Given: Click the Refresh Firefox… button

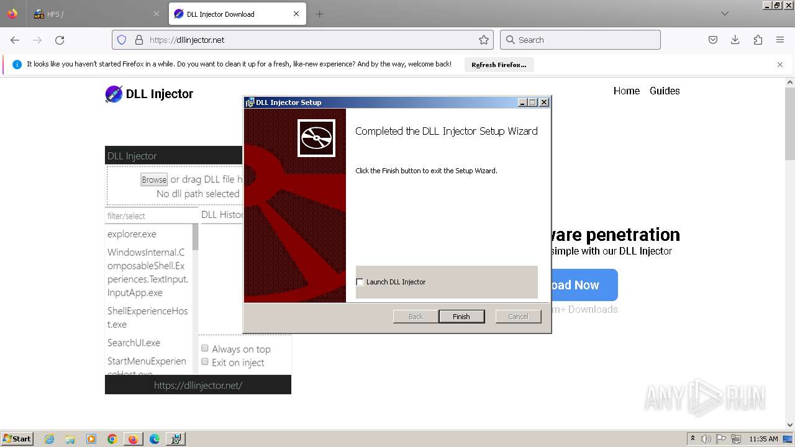Looking at the screenshot, I should click(x=499, y=65).
